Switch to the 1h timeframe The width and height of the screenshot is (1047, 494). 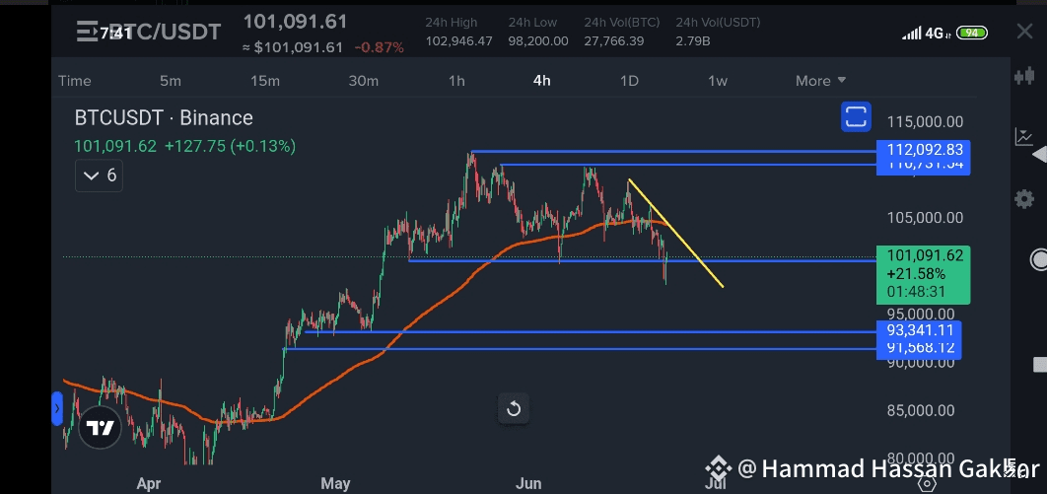tap(456, 81)
